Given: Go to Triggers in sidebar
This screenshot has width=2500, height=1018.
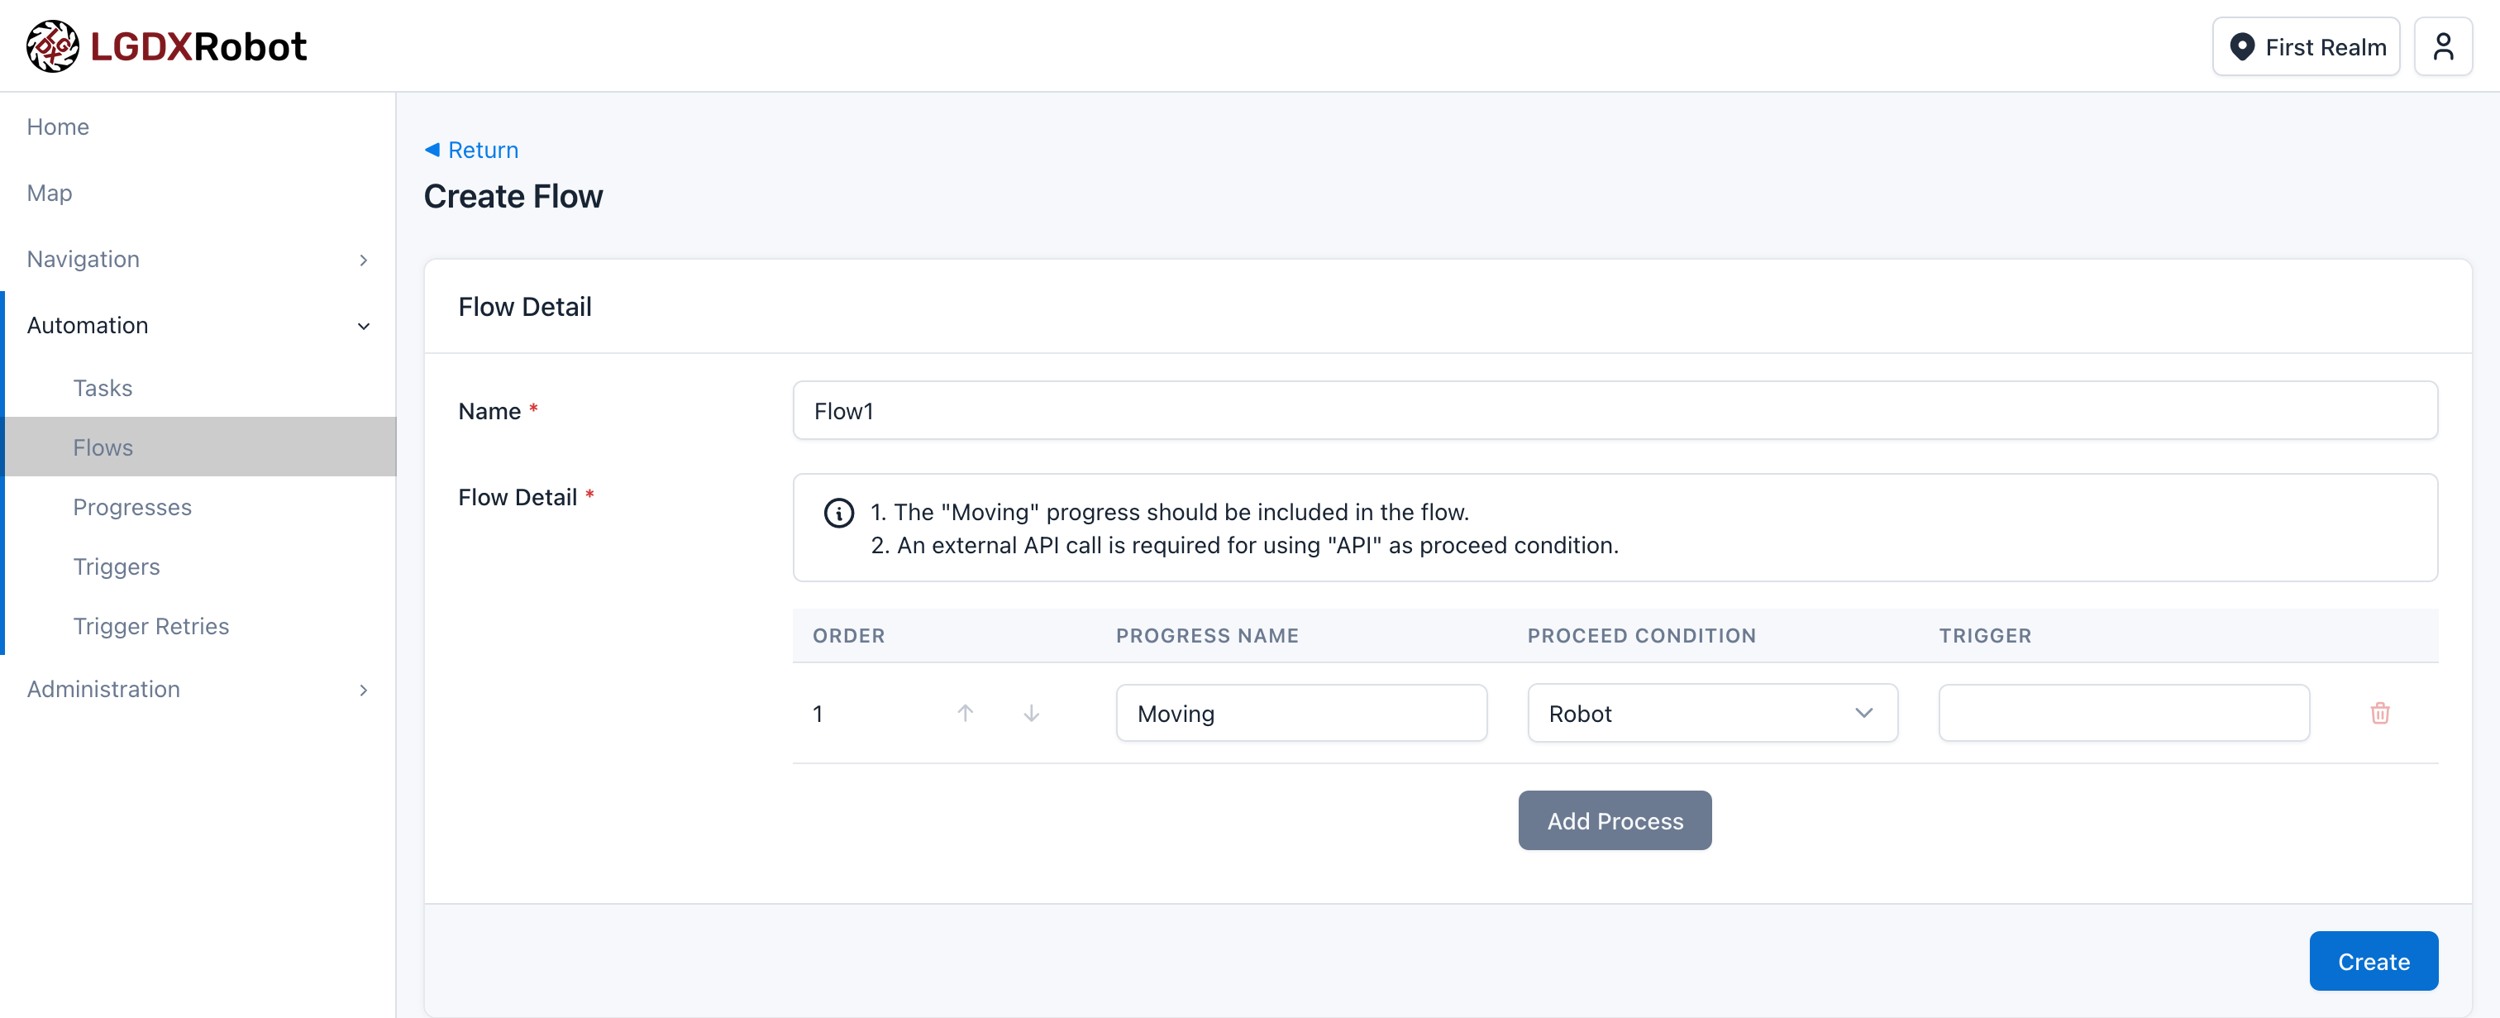Looking at the screenshot, I should (117, 566).
